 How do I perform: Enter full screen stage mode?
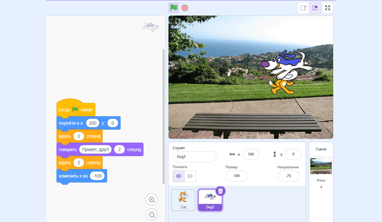coord(327,8)
